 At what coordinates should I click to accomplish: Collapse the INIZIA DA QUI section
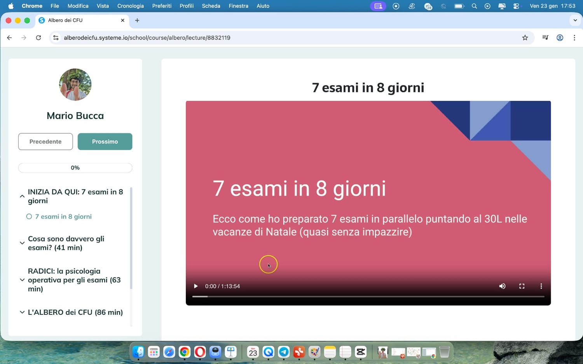tap(22, 196)
